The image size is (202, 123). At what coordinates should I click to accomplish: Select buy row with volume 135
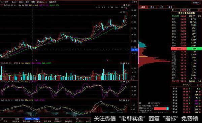coord(187,54)
